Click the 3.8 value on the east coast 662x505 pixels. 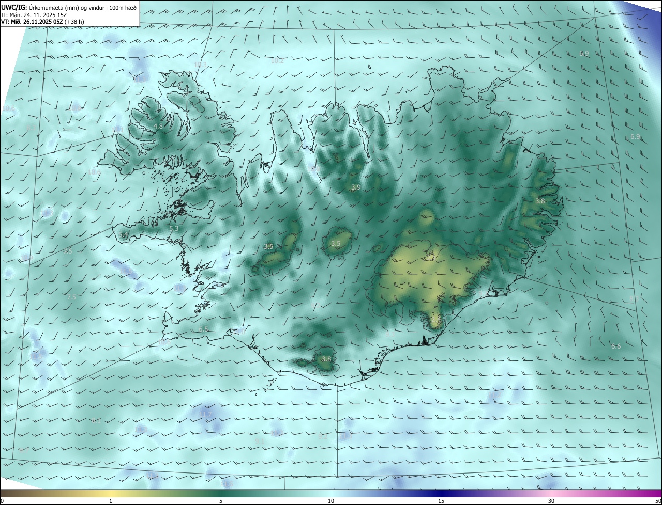pyautogui.click(x=540, y=201)
